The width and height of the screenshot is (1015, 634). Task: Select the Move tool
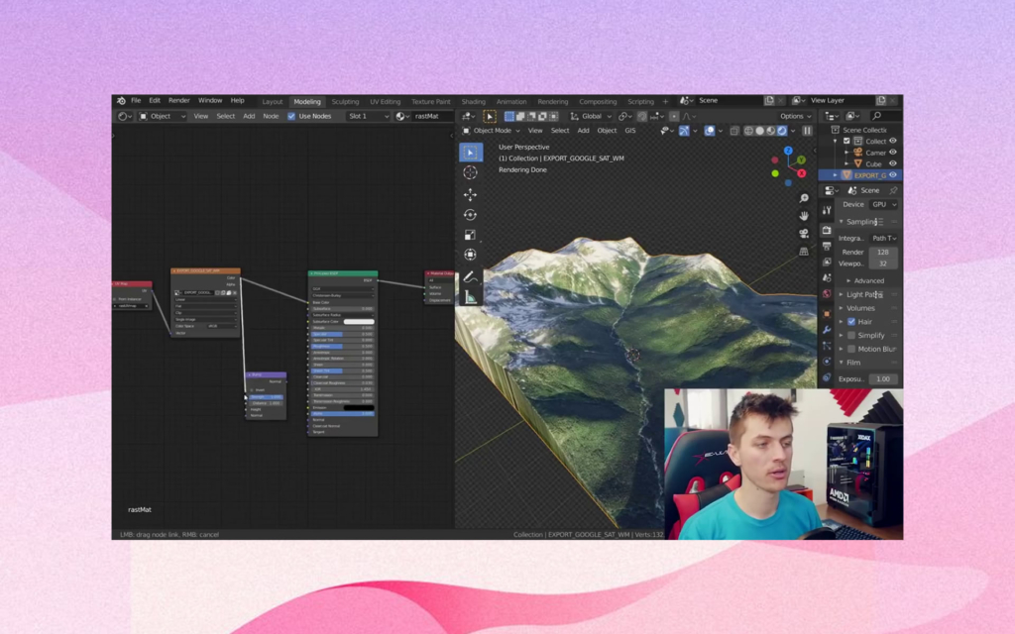470,194
